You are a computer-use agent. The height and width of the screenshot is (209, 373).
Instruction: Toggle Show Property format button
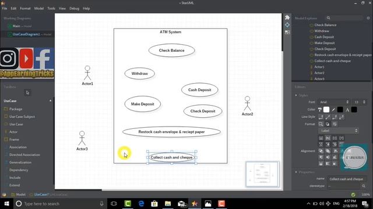[335, 138]
